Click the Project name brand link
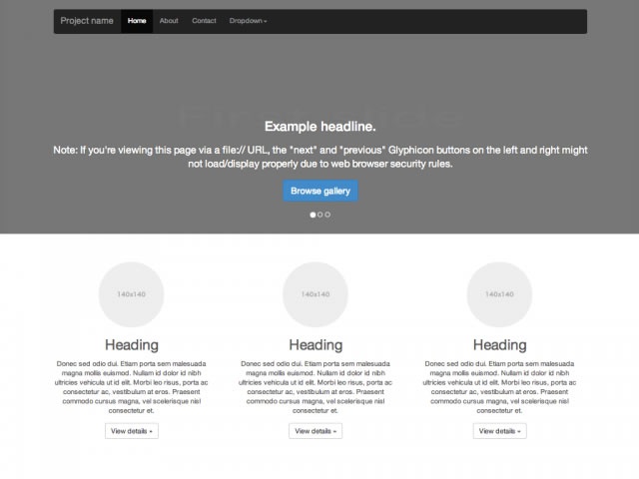This screenshot has width=639, height=479. [x=87, y=21]
